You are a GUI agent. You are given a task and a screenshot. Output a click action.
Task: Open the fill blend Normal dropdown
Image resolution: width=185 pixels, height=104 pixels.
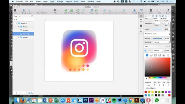[x=158, y=51]
